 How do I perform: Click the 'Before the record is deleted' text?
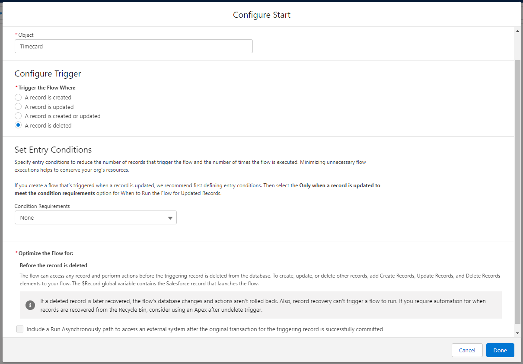54,265
